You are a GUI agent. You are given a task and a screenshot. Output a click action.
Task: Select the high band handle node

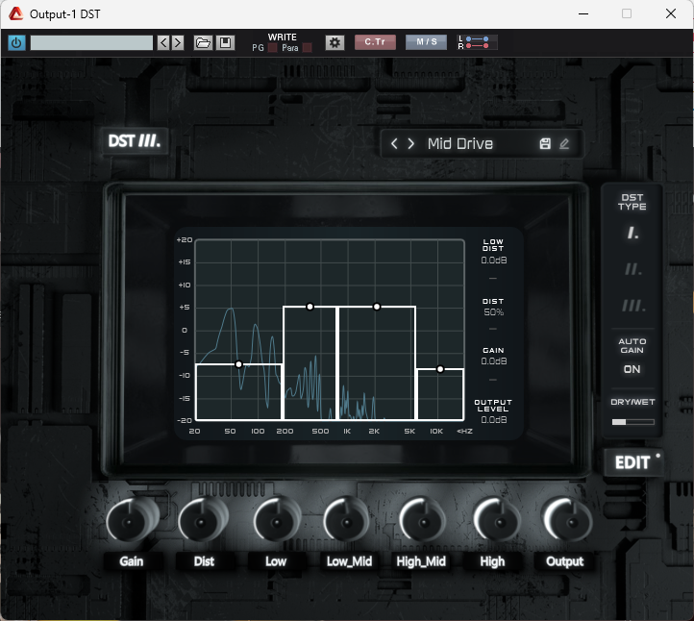440,369
